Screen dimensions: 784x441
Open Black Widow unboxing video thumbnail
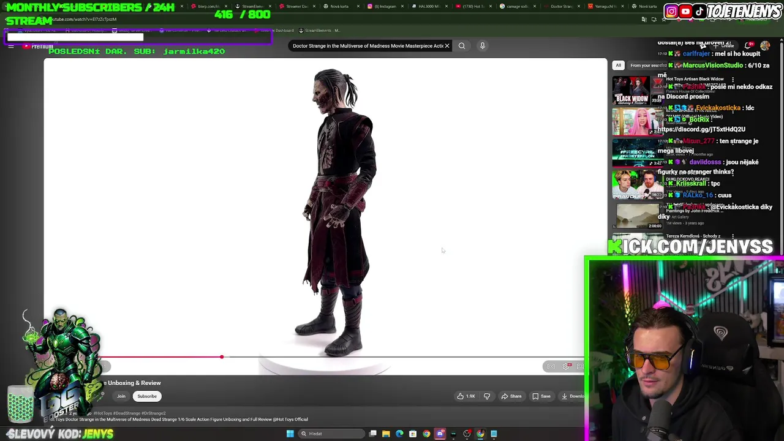637,90
